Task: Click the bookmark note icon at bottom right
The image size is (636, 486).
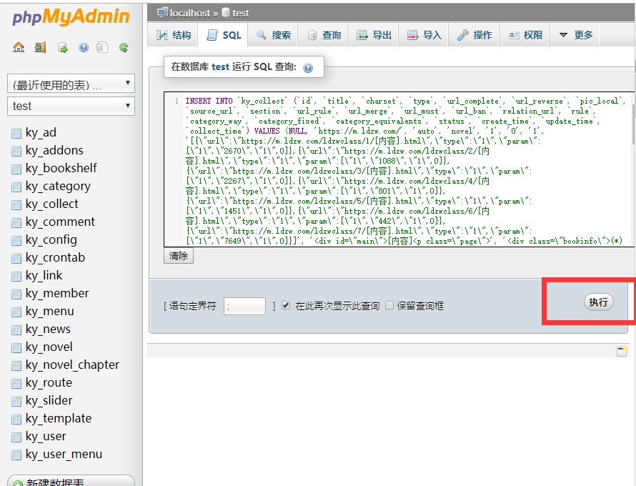Action: click(x=622, y=351)
